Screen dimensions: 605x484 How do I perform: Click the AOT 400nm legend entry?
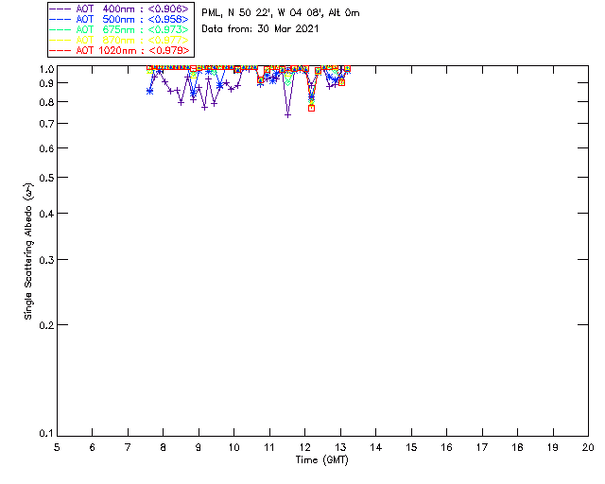(120, 9)
